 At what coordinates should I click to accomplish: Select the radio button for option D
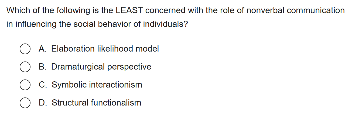click(25, 103)
